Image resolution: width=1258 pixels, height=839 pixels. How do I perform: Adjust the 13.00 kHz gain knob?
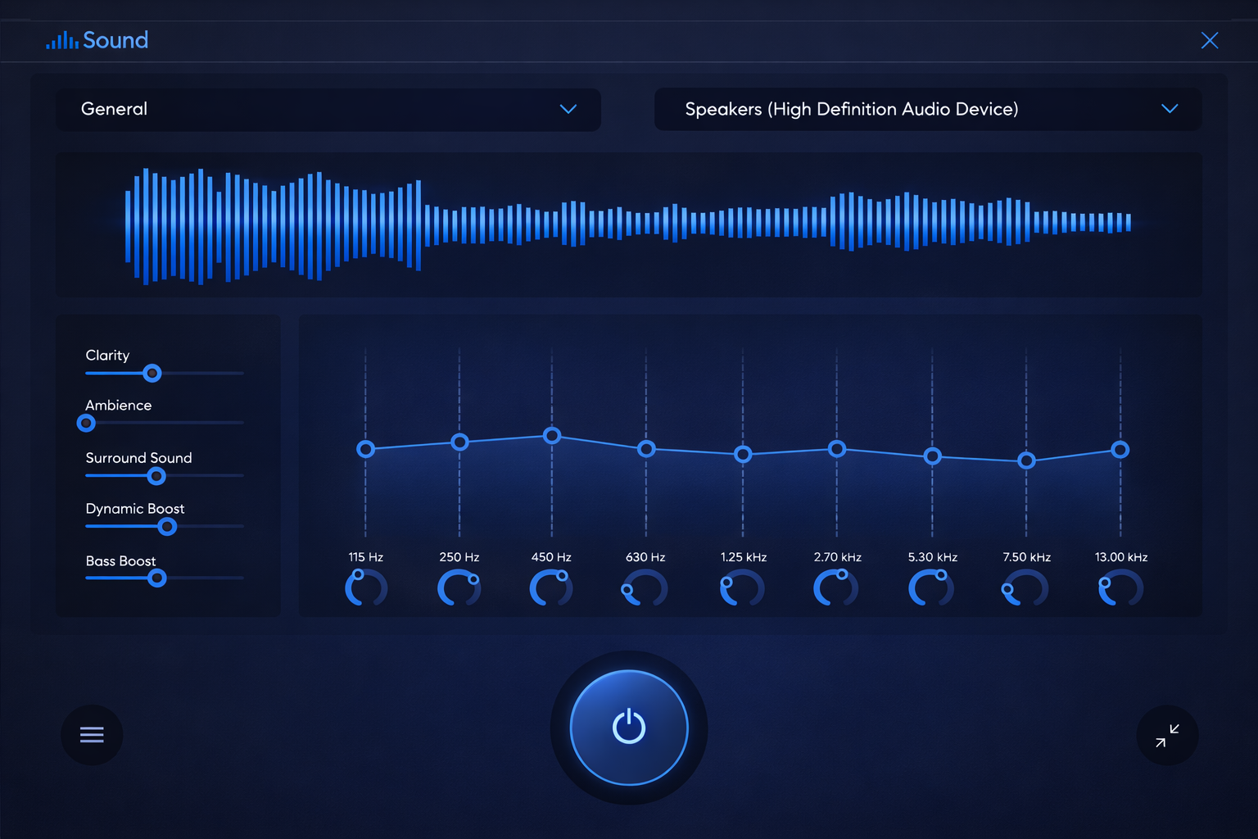(1120, 587)
